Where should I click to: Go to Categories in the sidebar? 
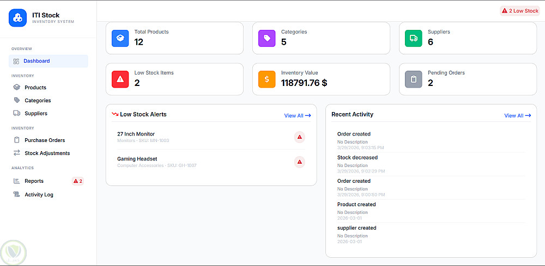click(38, 101)
